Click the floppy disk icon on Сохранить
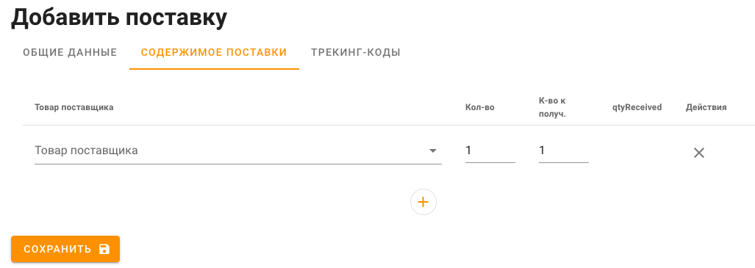 104,249
